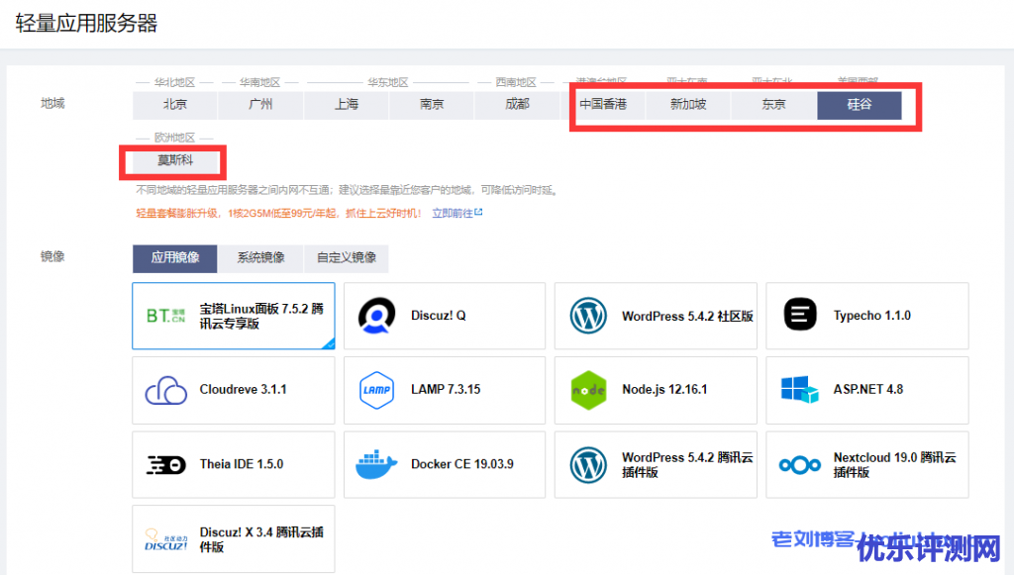Click the LAMP 7.3.15 hexagon icon
Image resolution: width=1014 pixels, height=575 pixels.
377,390
